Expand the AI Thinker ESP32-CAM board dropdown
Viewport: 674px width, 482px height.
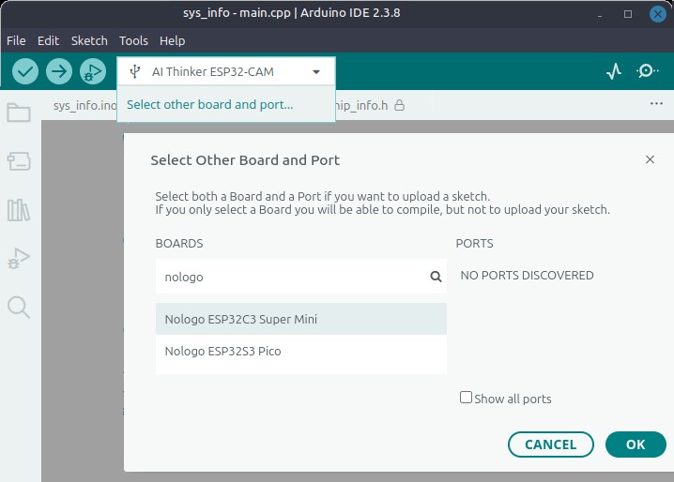316,72
